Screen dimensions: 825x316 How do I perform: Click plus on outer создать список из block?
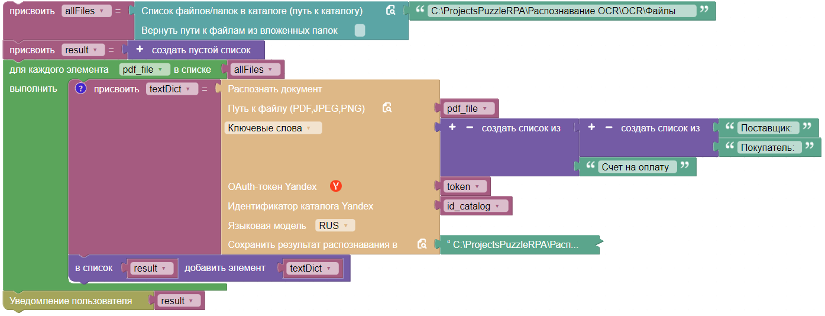pyautogui.click(x=452, y=128)
